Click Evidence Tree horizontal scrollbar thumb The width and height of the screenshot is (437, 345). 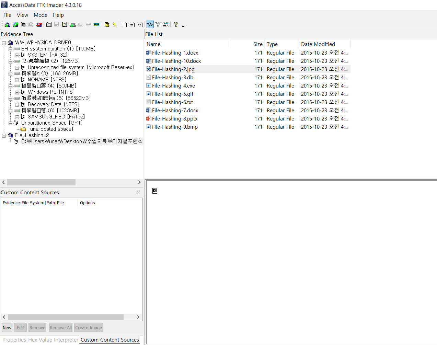41,182
